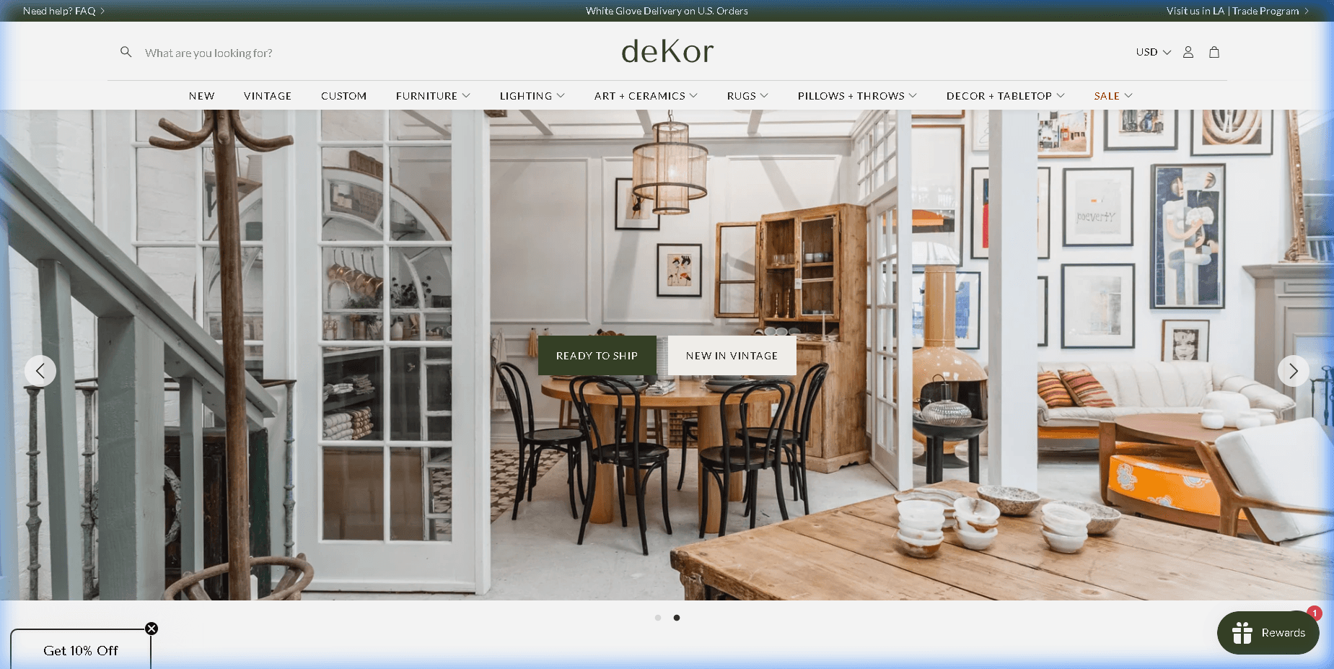Viewport: 1334px width, 669px height.
Task: Expand the Pillows + Throws menu
Action: click(857, 96)
